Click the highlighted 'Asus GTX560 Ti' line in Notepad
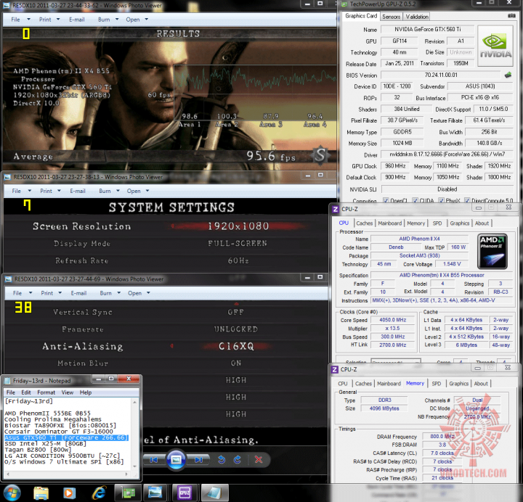This screenshot has height=502, width=523. pos(66,437)
